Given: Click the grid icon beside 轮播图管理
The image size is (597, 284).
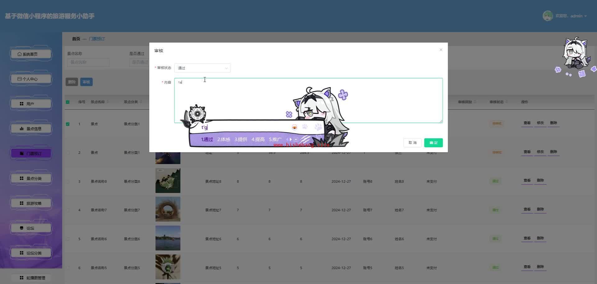Looking at the screenshot, I should (x=21, y=278).
